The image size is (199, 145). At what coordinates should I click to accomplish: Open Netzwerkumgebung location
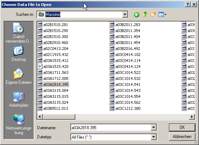coord(19,125)
